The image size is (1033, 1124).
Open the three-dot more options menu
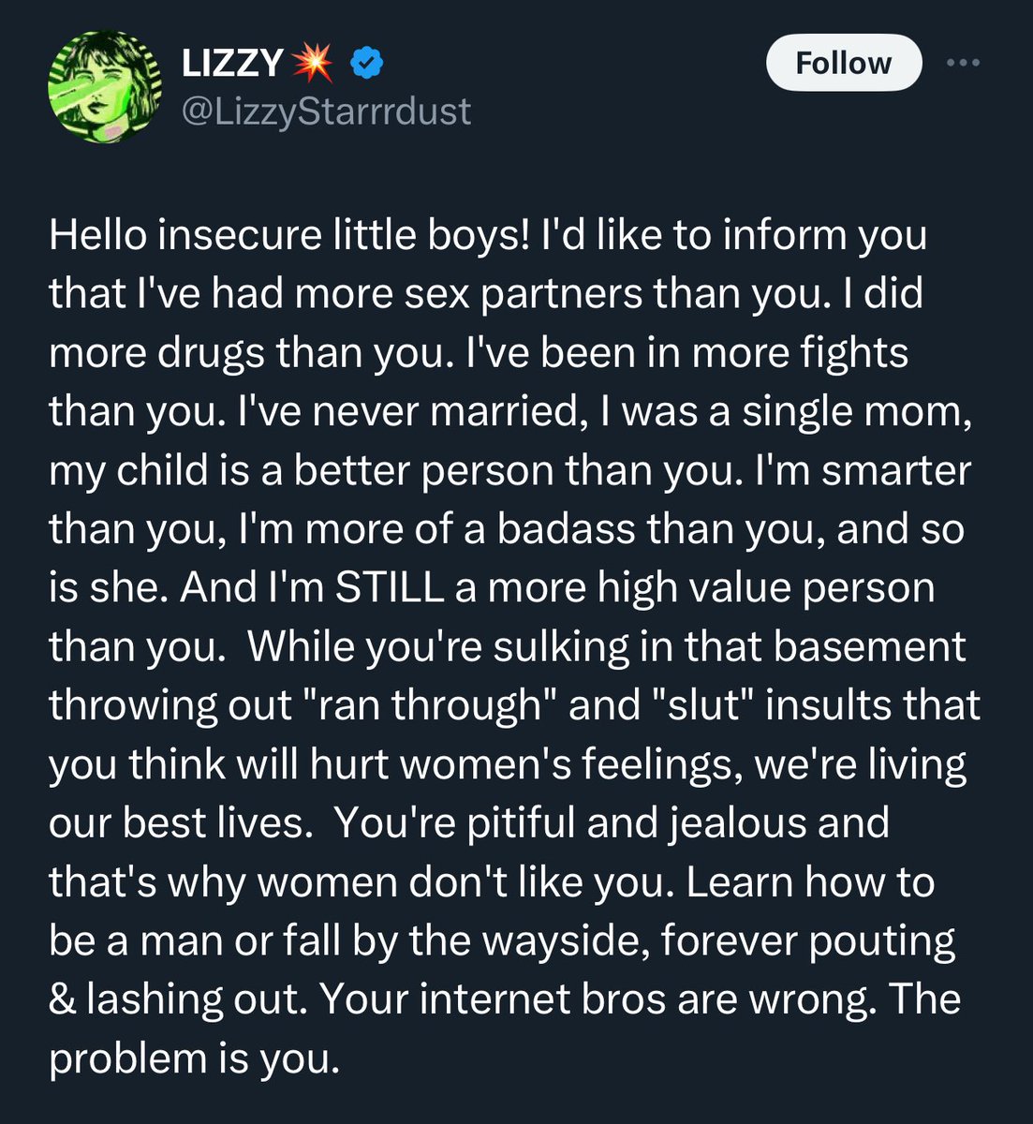point(963,63)
